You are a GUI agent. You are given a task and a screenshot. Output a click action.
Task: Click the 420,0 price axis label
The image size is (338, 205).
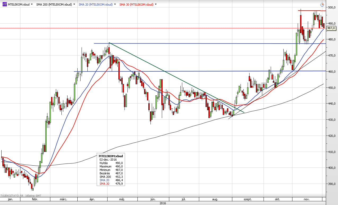(x=332, y=136)
